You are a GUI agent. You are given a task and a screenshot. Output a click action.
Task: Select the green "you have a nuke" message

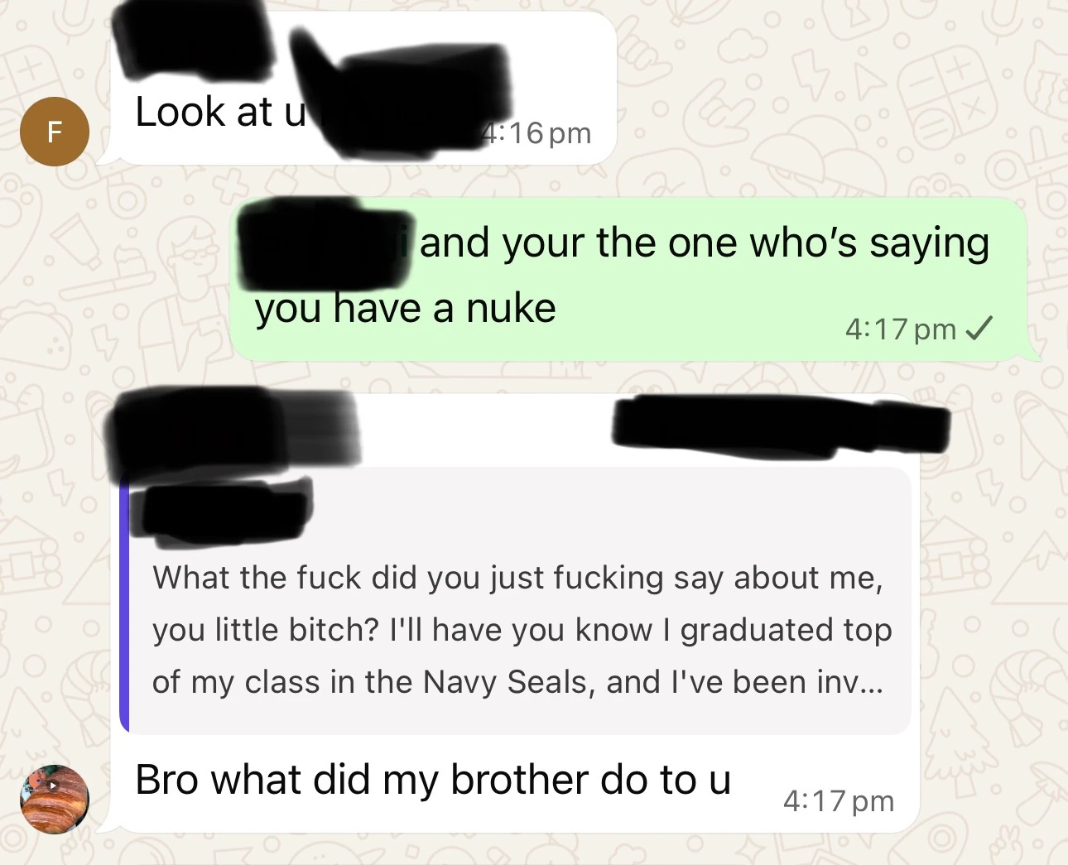(x=629, y=280)
